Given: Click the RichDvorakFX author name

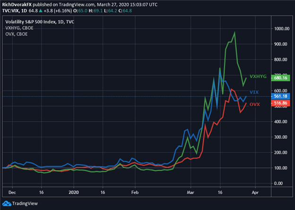Looking at the screenshot, I should pyautogui.click(x=17, y=5).
